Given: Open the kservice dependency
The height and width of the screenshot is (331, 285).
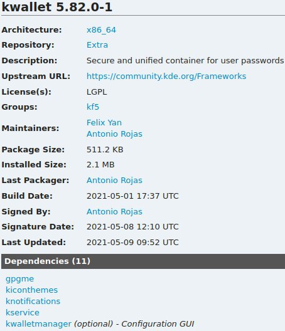Looking at the screenshot, I should coord(23,313).
